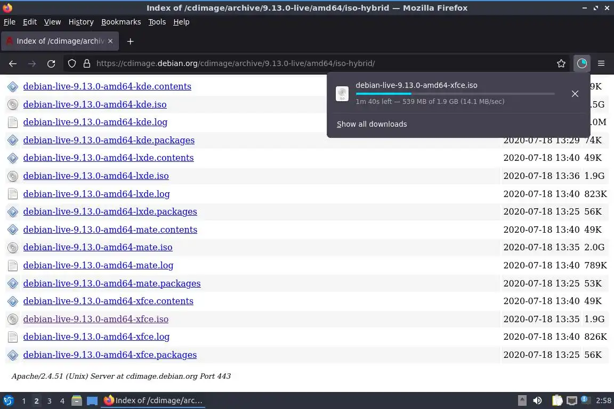Show site security info via padlock
This screenshot has height=409, width=614.
(x=87, y=63)
